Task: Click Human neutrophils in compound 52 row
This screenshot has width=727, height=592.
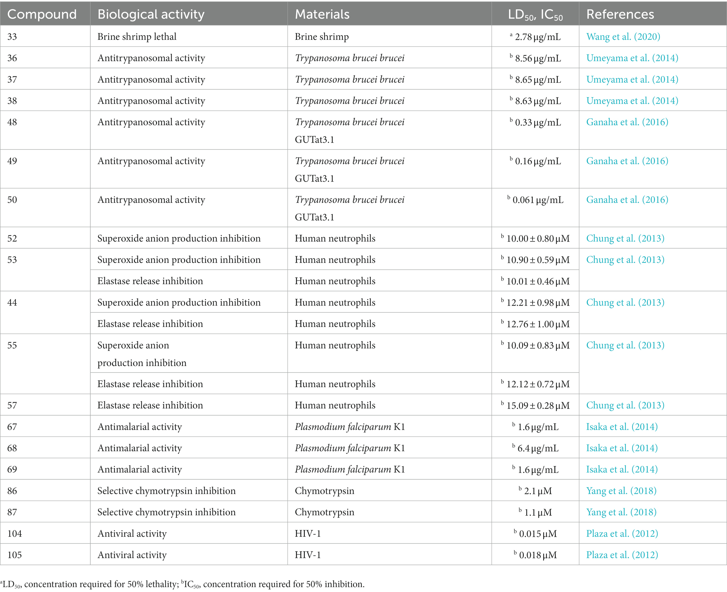Action: click(x=335, y=238)
